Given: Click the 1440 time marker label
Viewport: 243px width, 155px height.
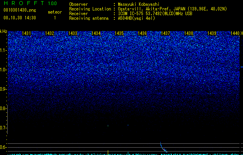Looking at the screenshot, I should 235,33.
